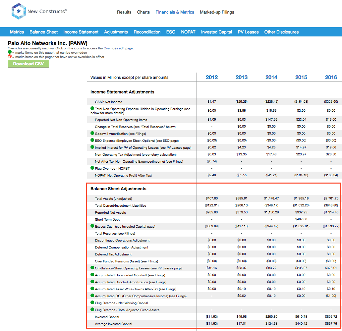Click override dot beside Accumulated Unrecorded Goodwill
The height and width of the screenshot is (331, 342).
(92, 275)
